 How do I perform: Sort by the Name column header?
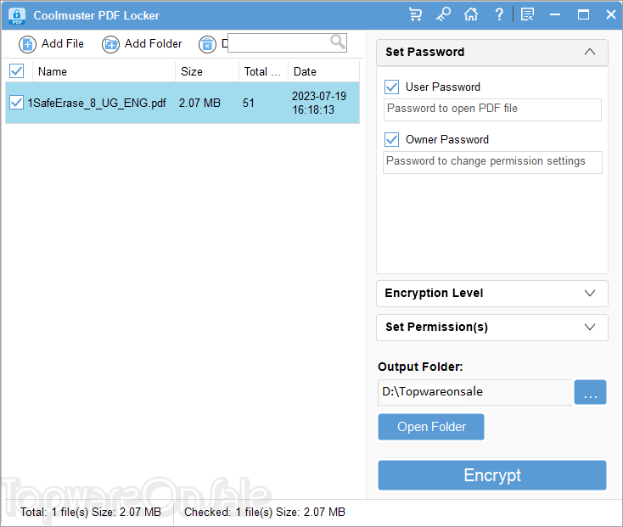[x=104, y=71]
